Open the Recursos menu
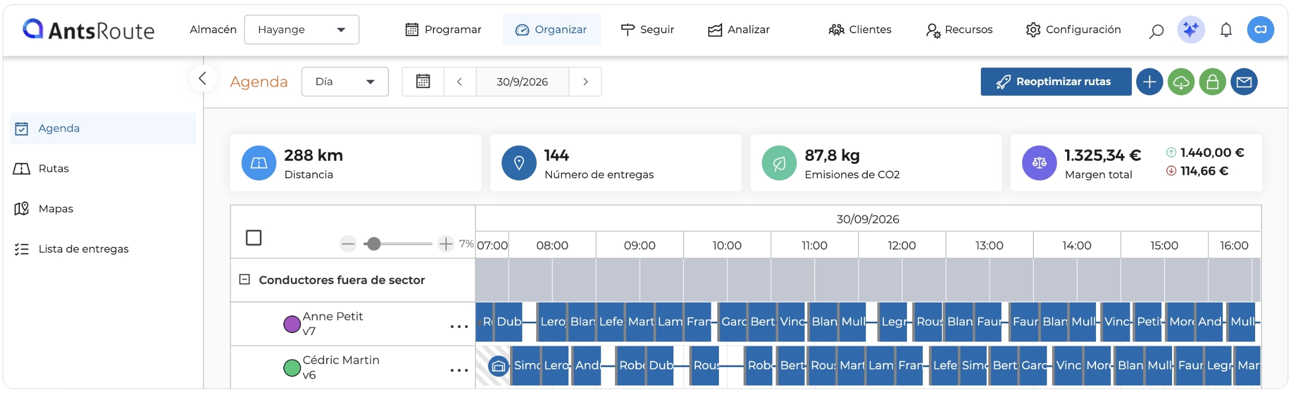1291x393 pixels. coord(959,29)
